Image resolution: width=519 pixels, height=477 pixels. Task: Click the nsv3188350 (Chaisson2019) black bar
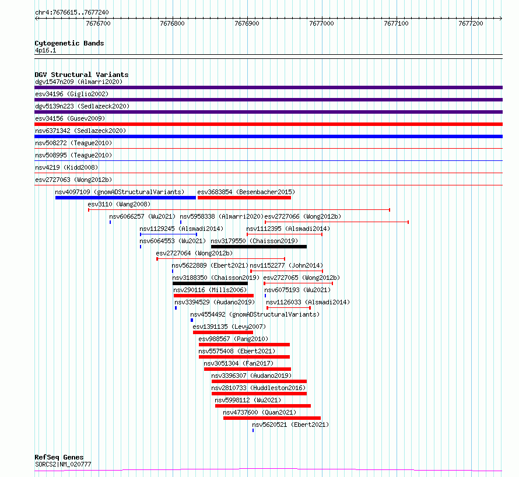(x=210, y=283)
